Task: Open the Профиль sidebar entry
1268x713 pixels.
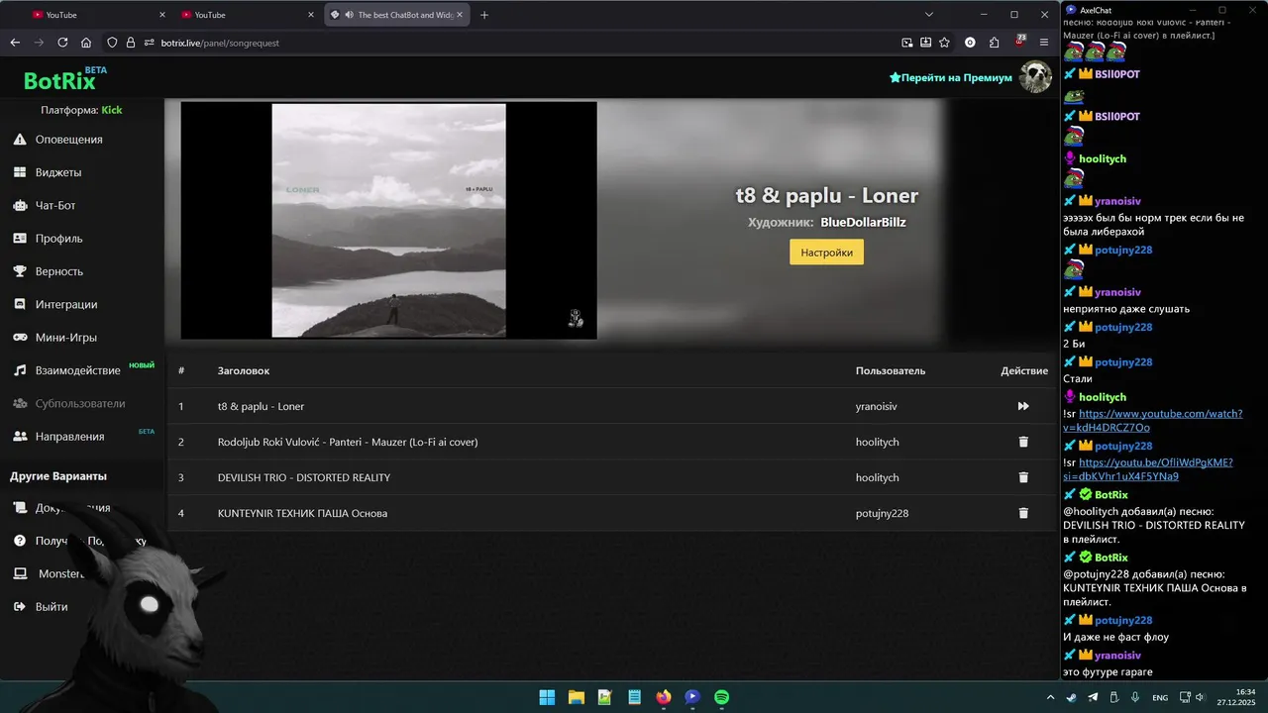Action: coord(58,239)
